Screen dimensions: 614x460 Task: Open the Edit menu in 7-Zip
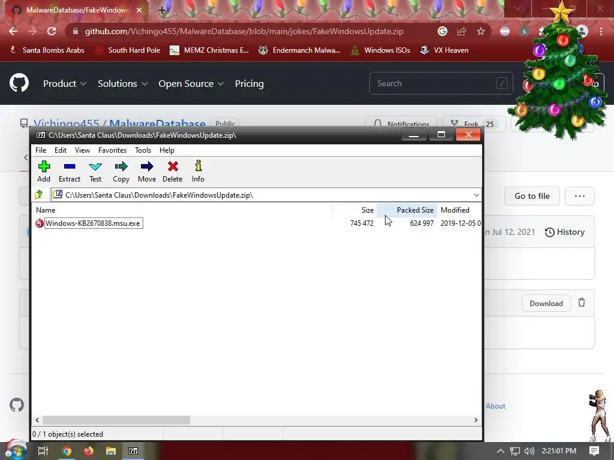[x=61, y=150]
